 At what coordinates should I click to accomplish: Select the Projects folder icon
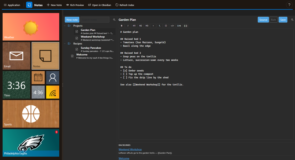pos(69,26)
